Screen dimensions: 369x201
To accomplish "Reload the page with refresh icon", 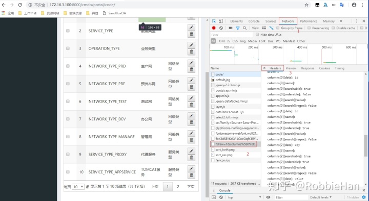I will [20, 5].
